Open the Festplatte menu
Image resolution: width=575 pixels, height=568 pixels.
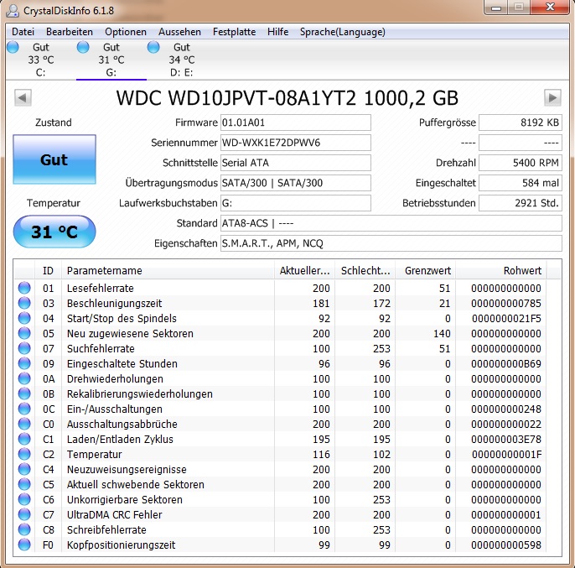click(234, 32)
